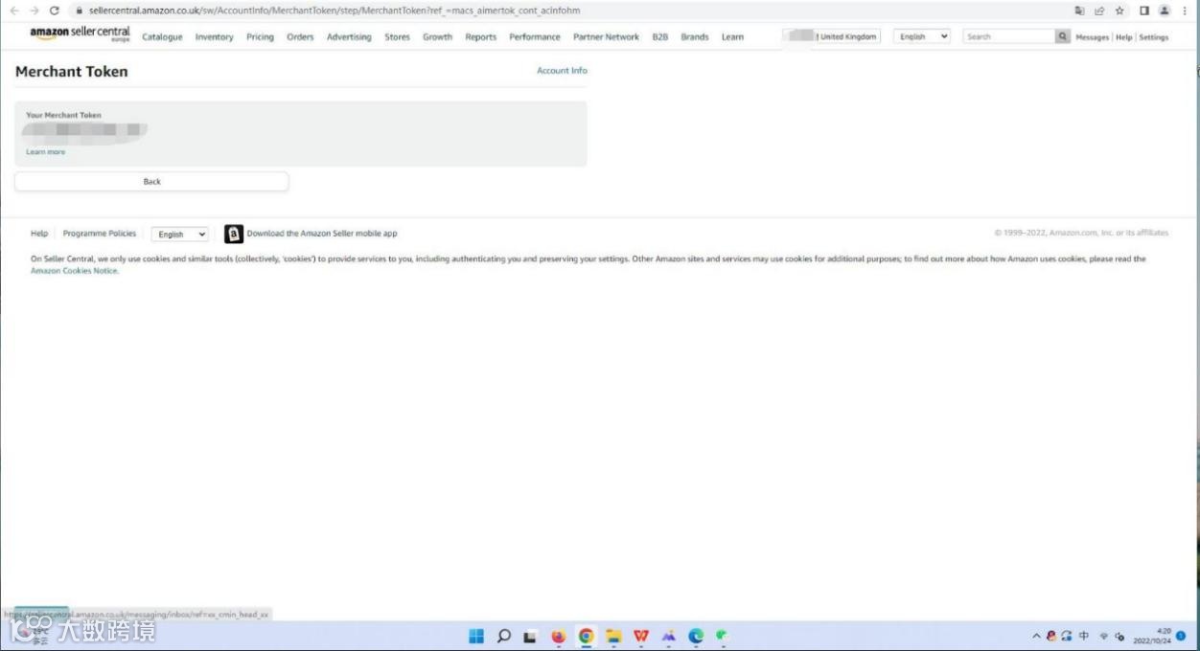Screen dimensions: 1200x651
Task: Open the notification badge by the clock
Action: (x=1181, y=636)
